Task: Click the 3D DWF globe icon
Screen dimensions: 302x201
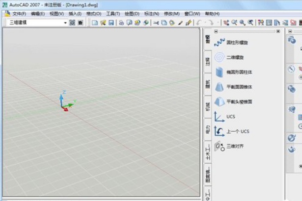Action: click(146, 23)
